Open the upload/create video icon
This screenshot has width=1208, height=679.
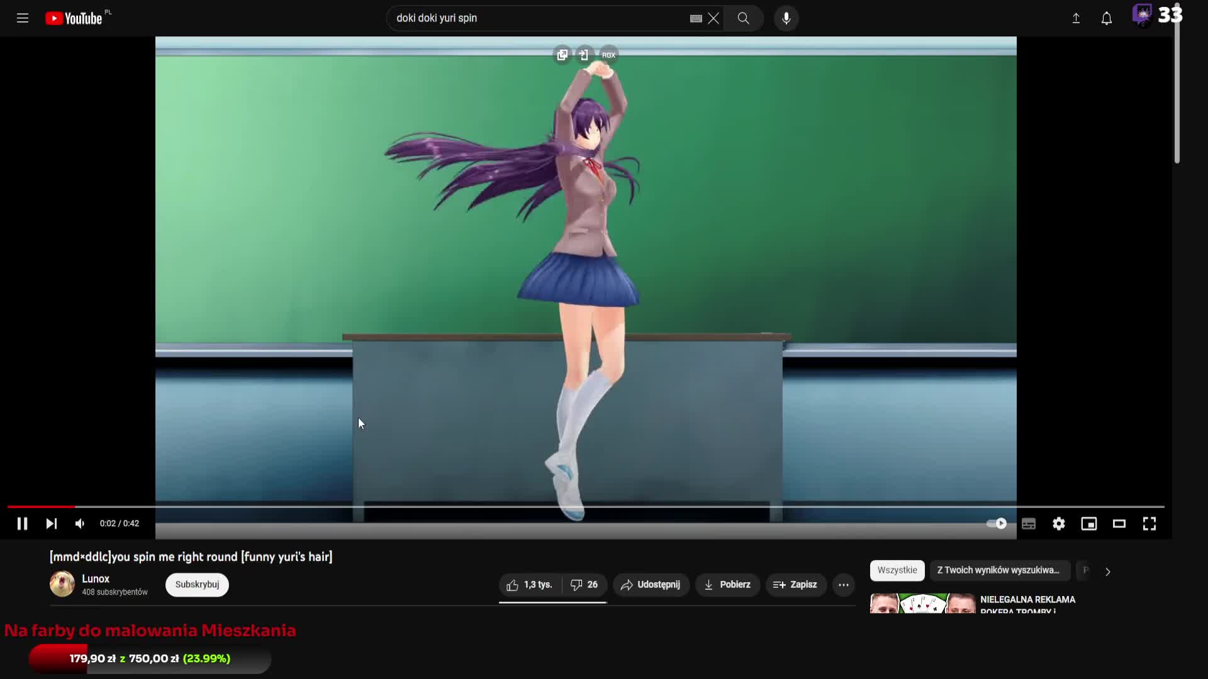click(x=1076, y=18)
